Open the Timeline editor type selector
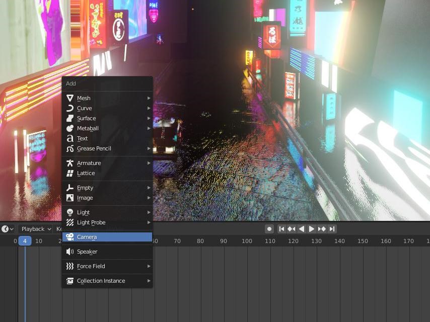430x322 pixels. [x=6, y=229]
